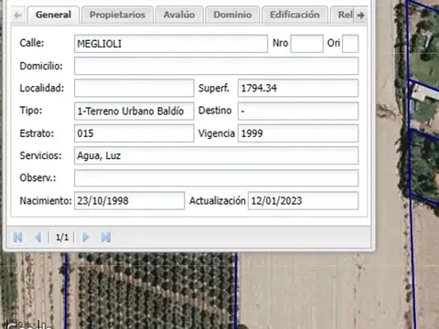Image resolution: width=439 pixels, height=329 pixels.
Task: Click the Destino field
Action: [298, 111]
